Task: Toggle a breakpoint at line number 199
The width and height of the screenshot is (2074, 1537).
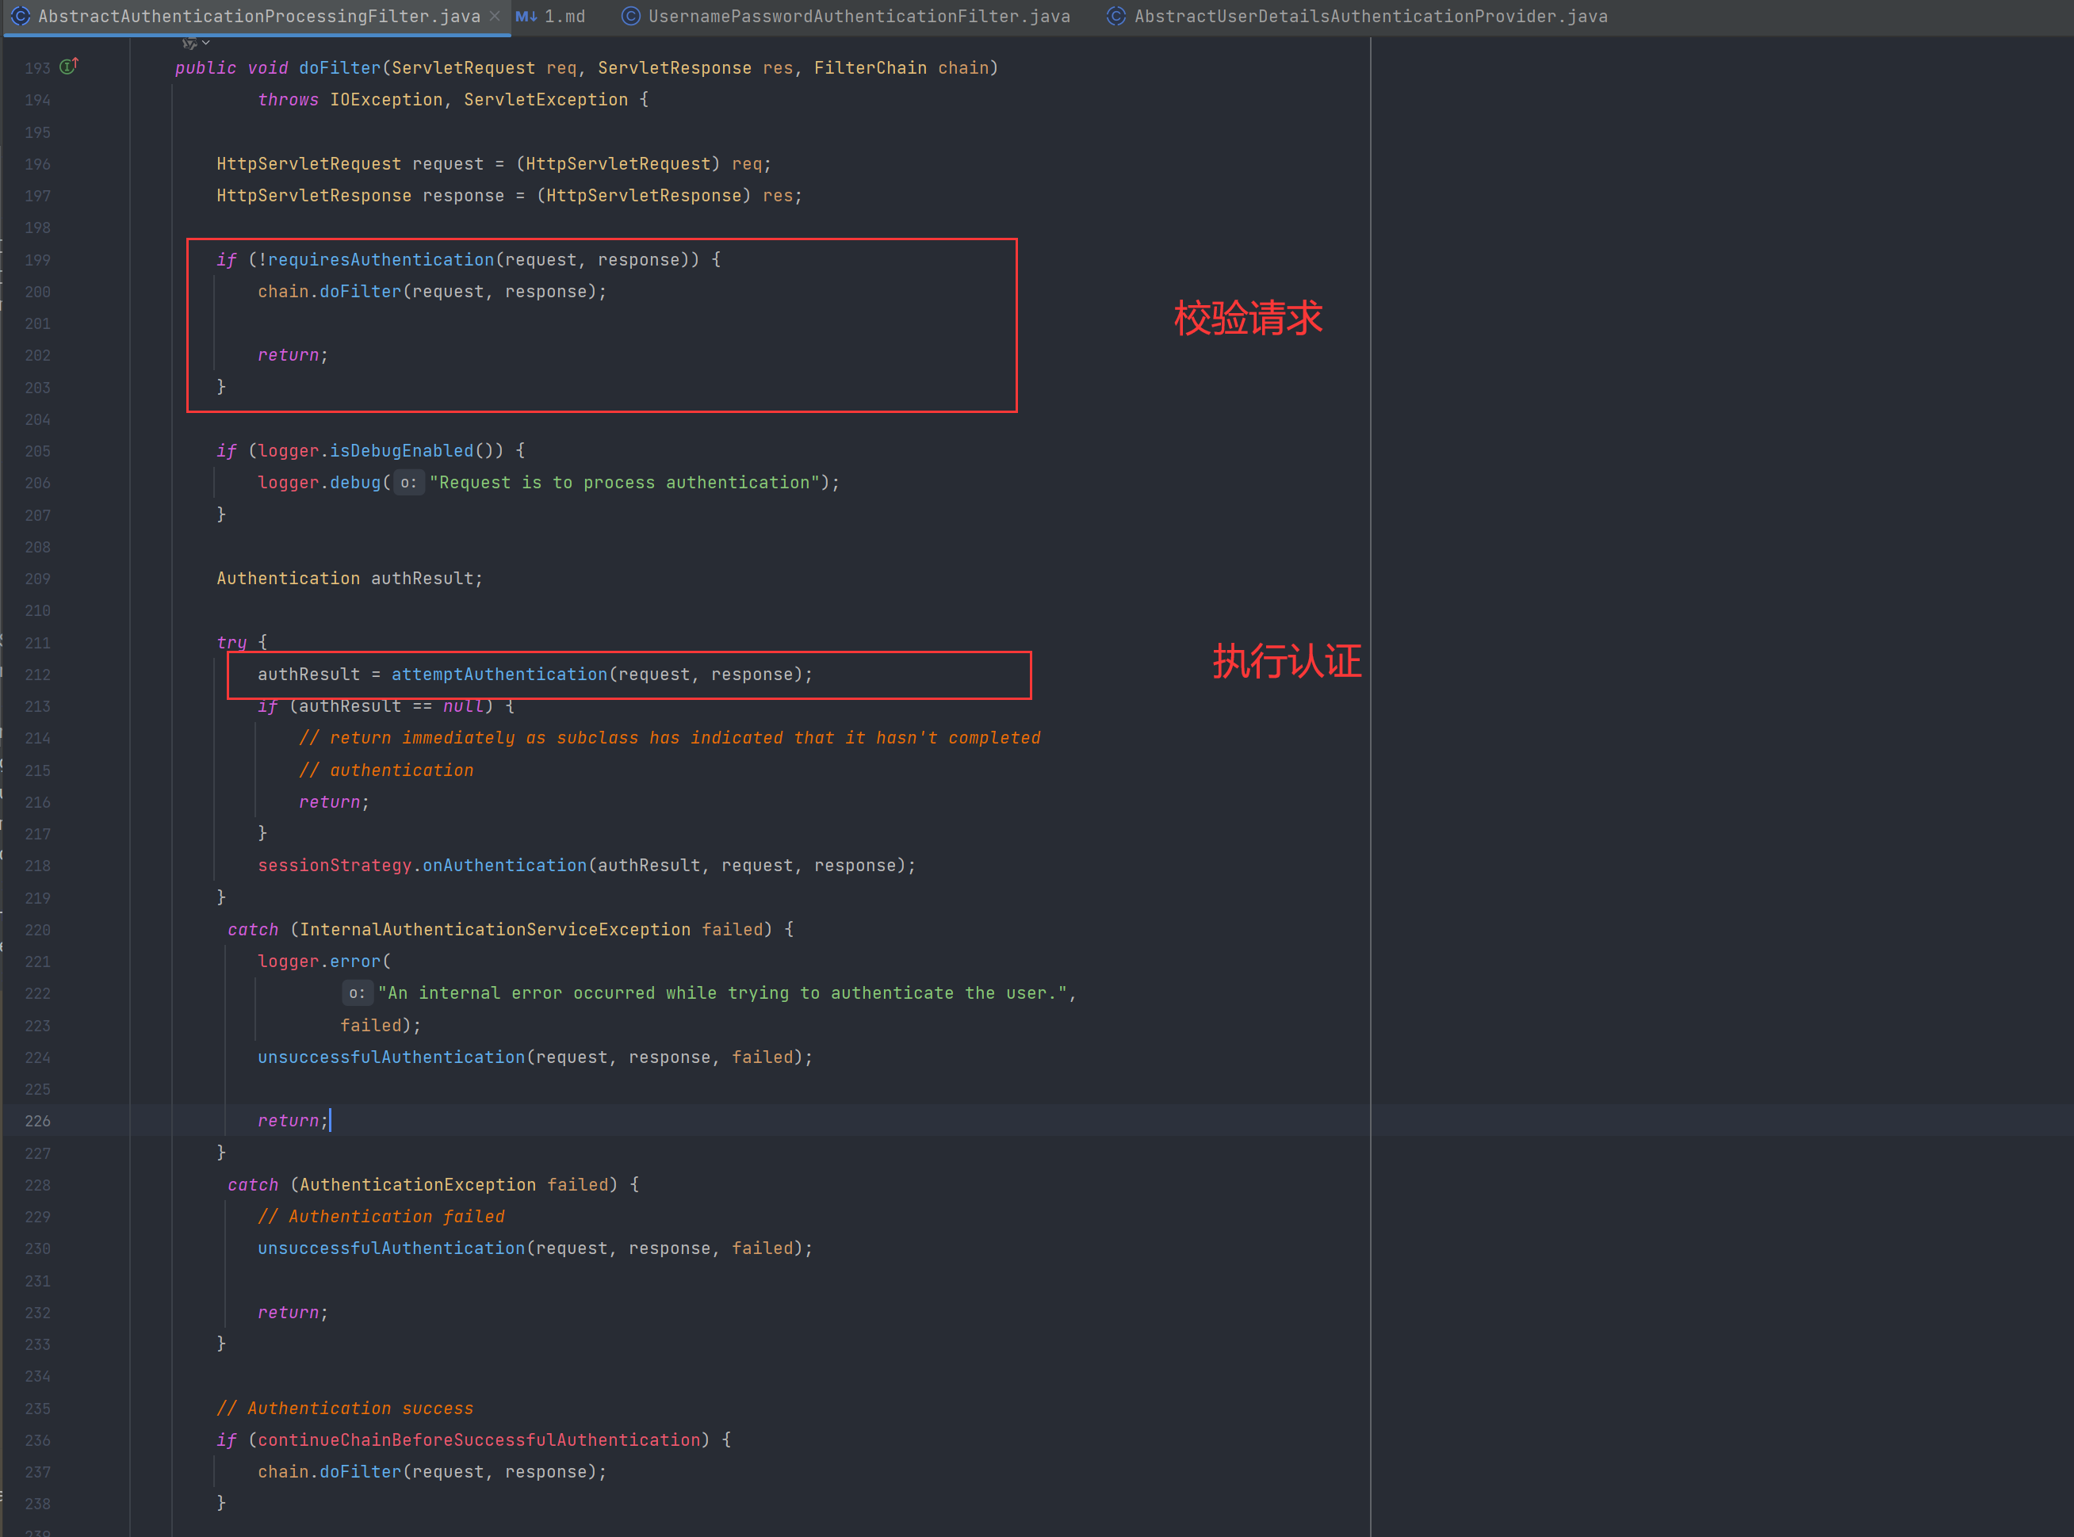Action: click(38, 261)
